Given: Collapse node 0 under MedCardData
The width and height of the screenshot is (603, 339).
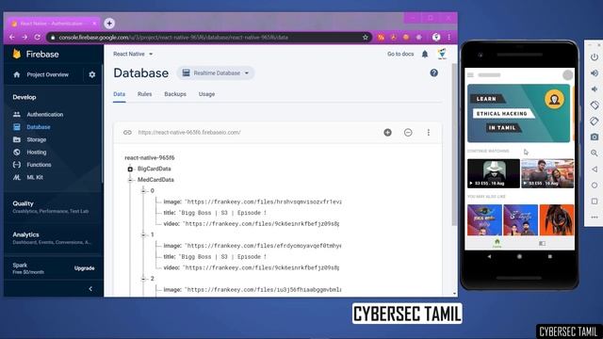Looking at the screenshot, I should click(143, 190).
